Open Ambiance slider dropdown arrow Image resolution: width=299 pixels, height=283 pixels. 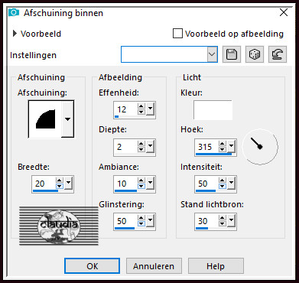[x=150, y=183]
